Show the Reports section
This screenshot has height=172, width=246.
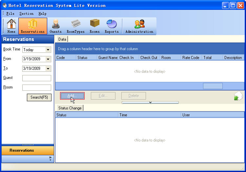(112, 26)
